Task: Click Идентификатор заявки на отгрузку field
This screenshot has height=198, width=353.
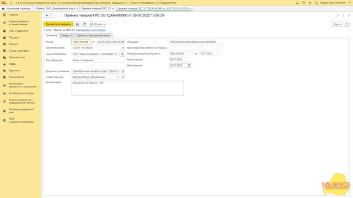Action: click(x=195, y=48)
